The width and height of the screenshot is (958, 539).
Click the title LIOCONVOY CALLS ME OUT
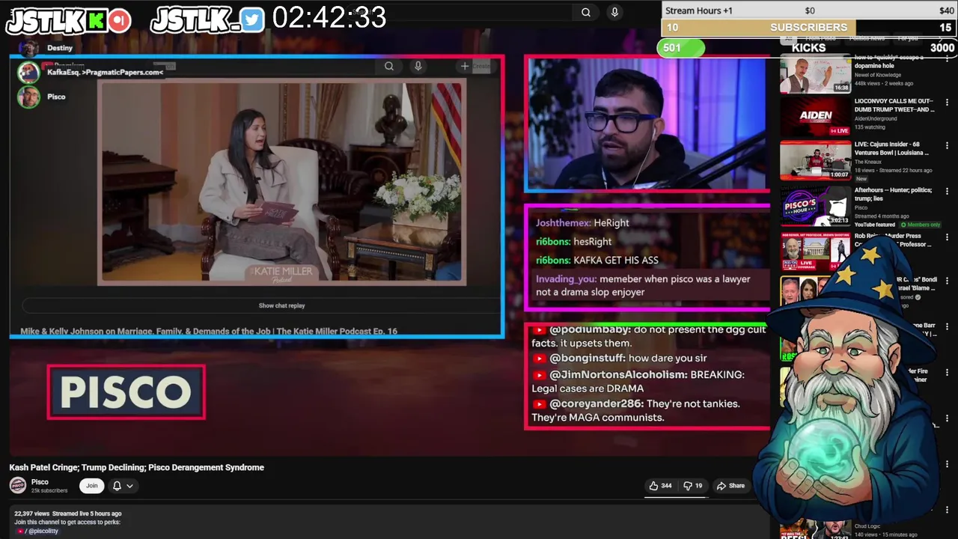894,105
